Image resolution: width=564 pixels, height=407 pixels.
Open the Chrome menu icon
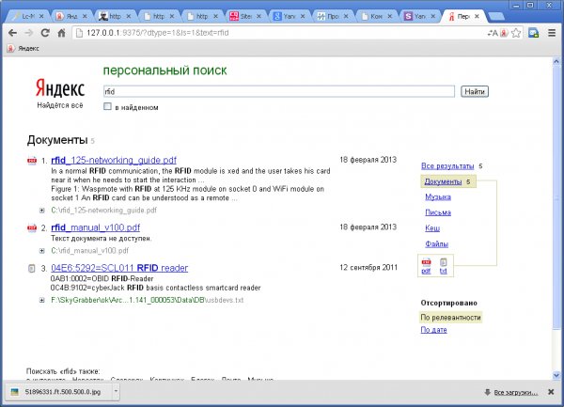pyautogui.click(x=553, y=33)
